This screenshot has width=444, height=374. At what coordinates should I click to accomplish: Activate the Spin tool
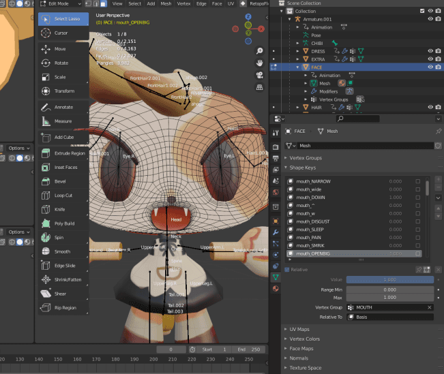tap(63, 238)
